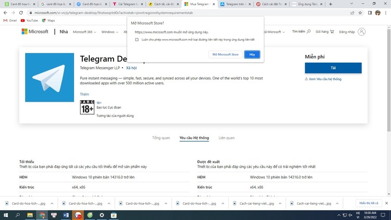Click the Thêm link under description

(x=84, y=94)
